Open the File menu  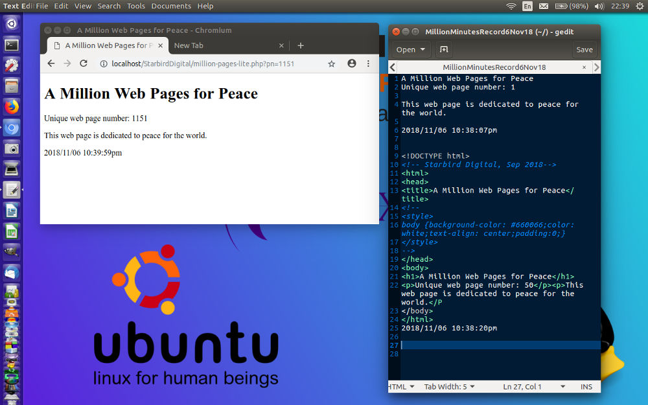tap(41, 6)
